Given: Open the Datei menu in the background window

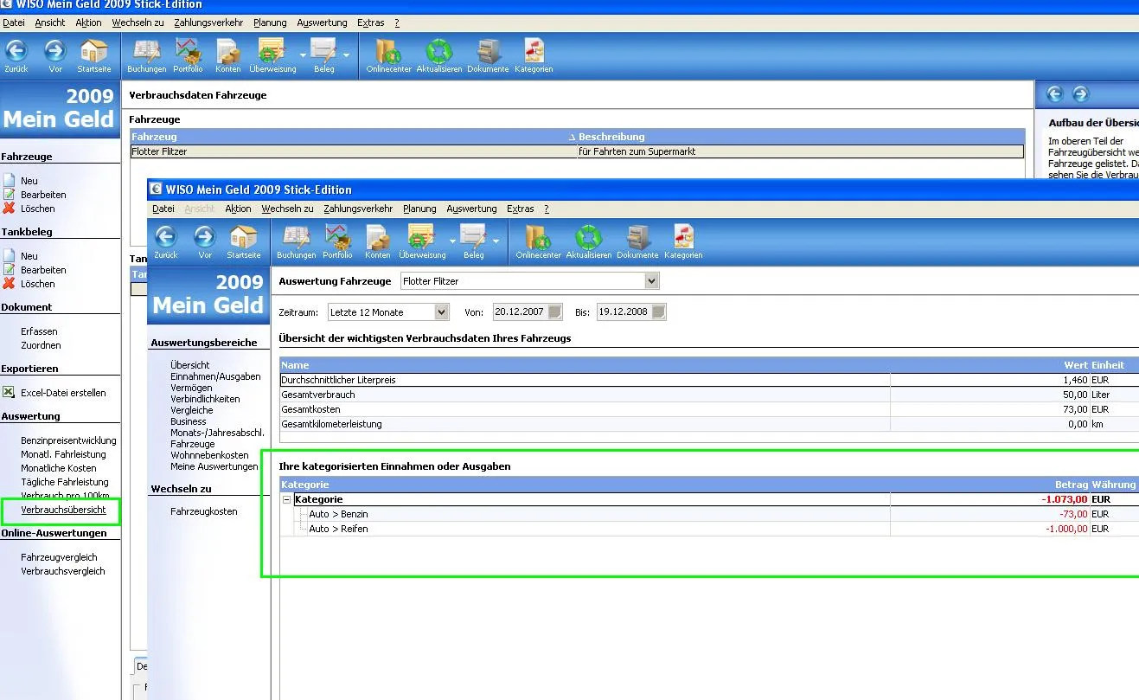Looking at the screenshot, I should pos(13,22).
